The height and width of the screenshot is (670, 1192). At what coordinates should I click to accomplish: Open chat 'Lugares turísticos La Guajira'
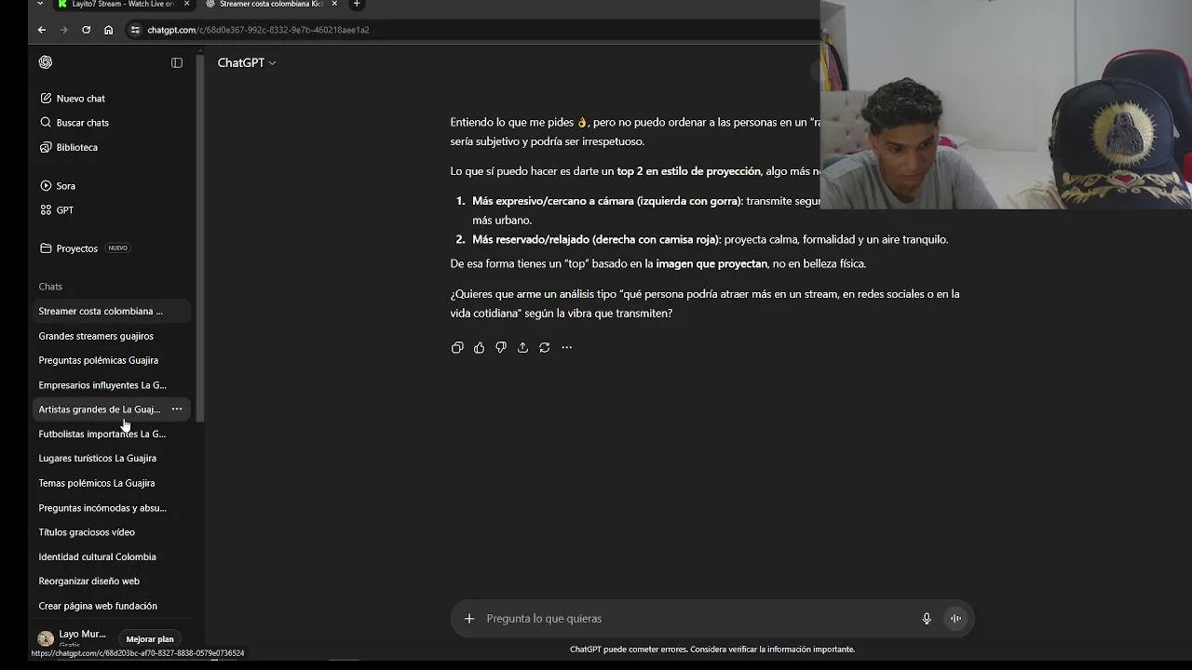pyautogui.click(x=112, y=459)
